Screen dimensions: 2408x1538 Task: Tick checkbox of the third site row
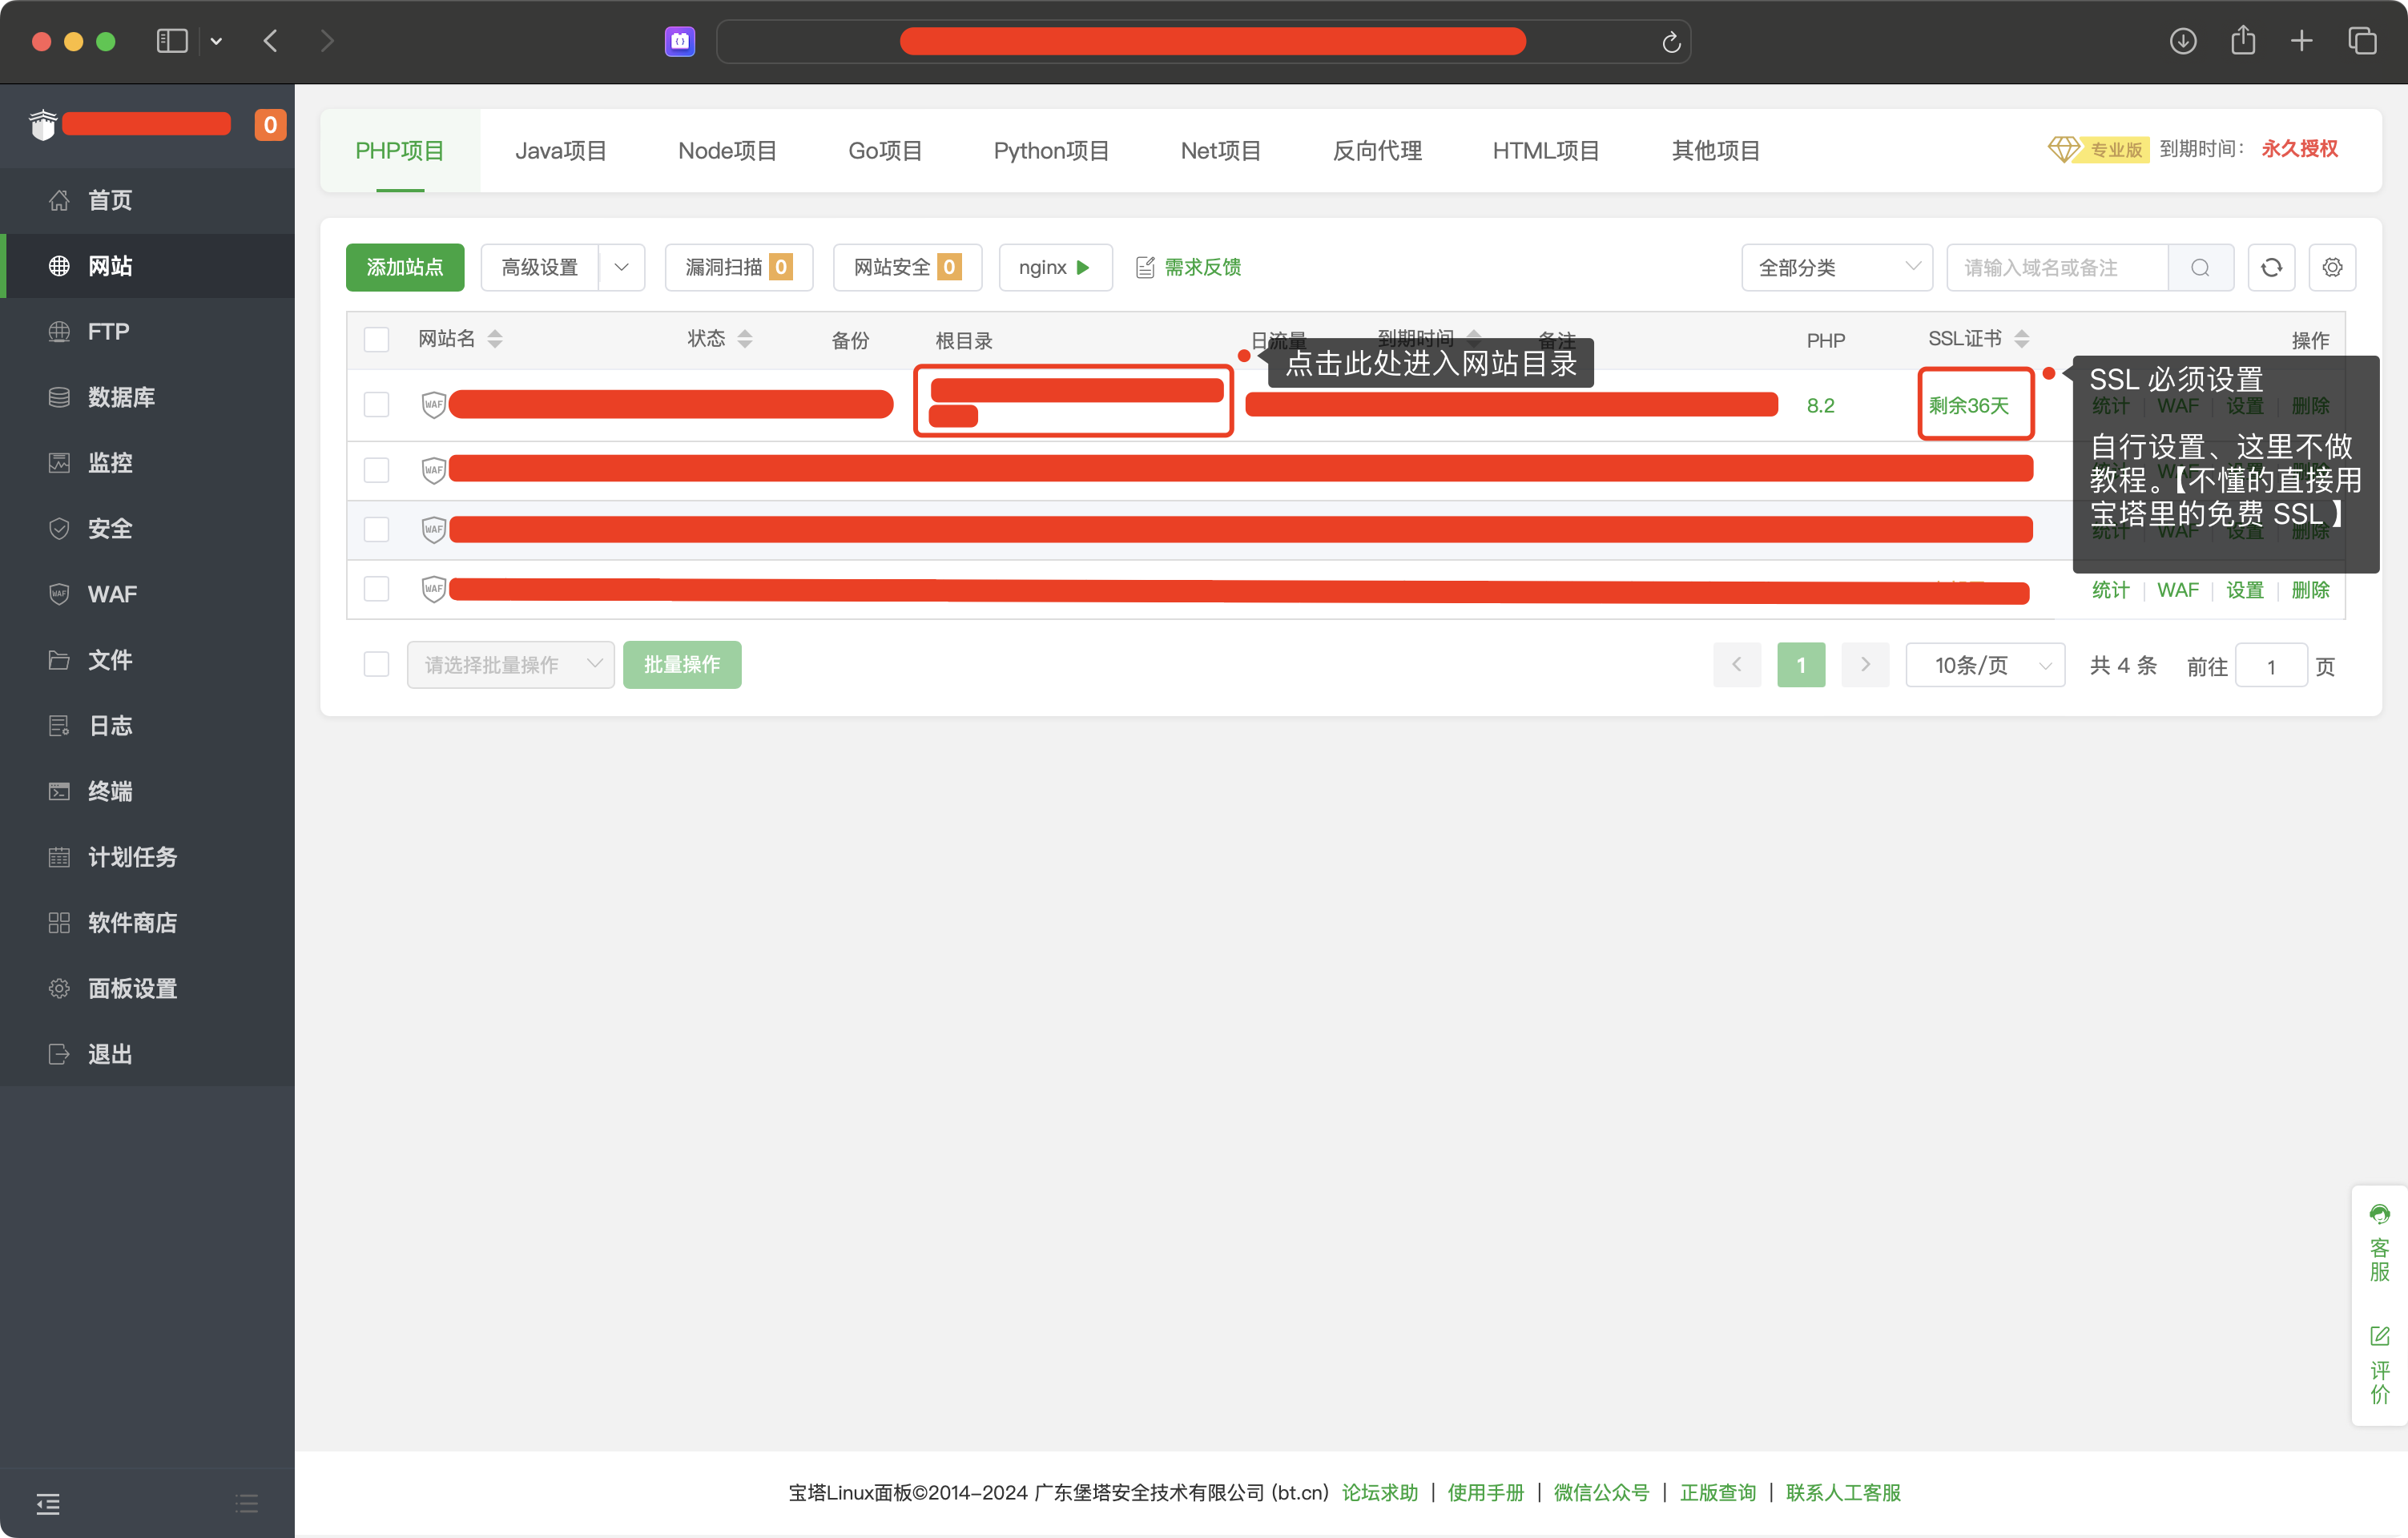click(376, 529)
